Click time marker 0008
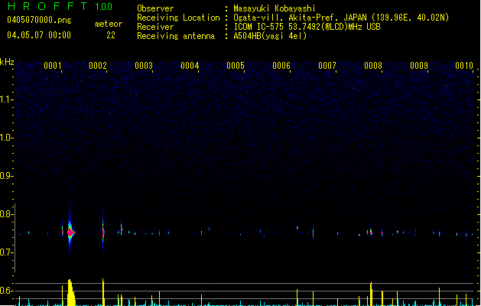 [373, 66]
